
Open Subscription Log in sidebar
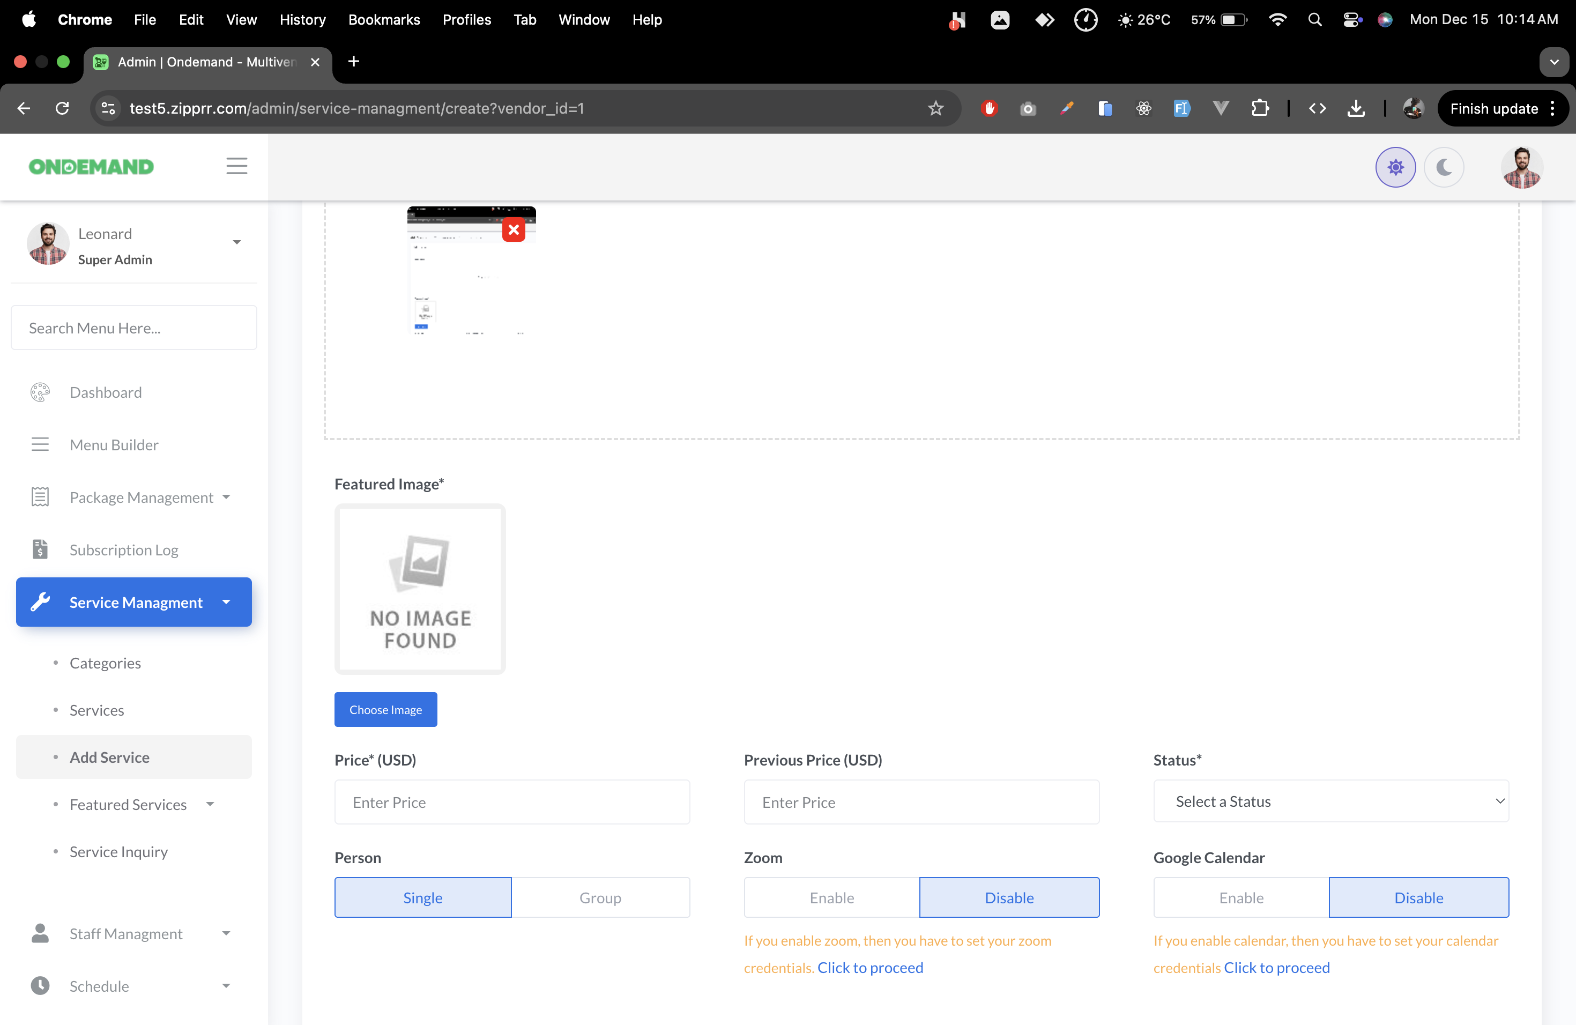point(124,549)
